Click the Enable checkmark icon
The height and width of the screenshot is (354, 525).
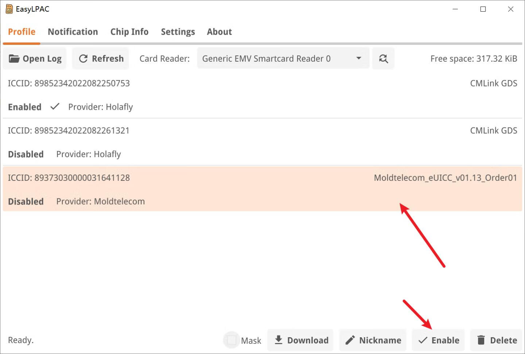423,340
